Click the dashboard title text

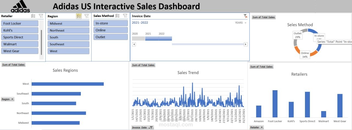[126, 6]
